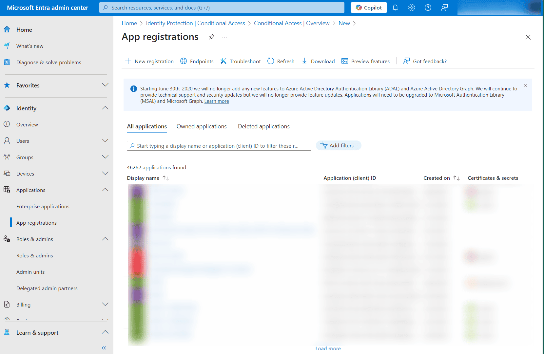Screen dimensions: 544x354
Task: Pin the App registrations page
Action: click(211, 37)
